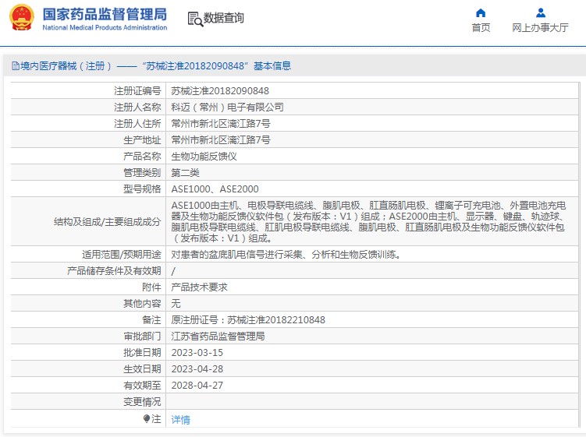Viewport: 586px width, 437px height.
Task: Click the online service hall person icon
Action: [541, 13]
